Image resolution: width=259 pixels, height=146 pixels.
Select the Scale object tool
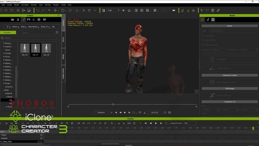pos(70,11)
